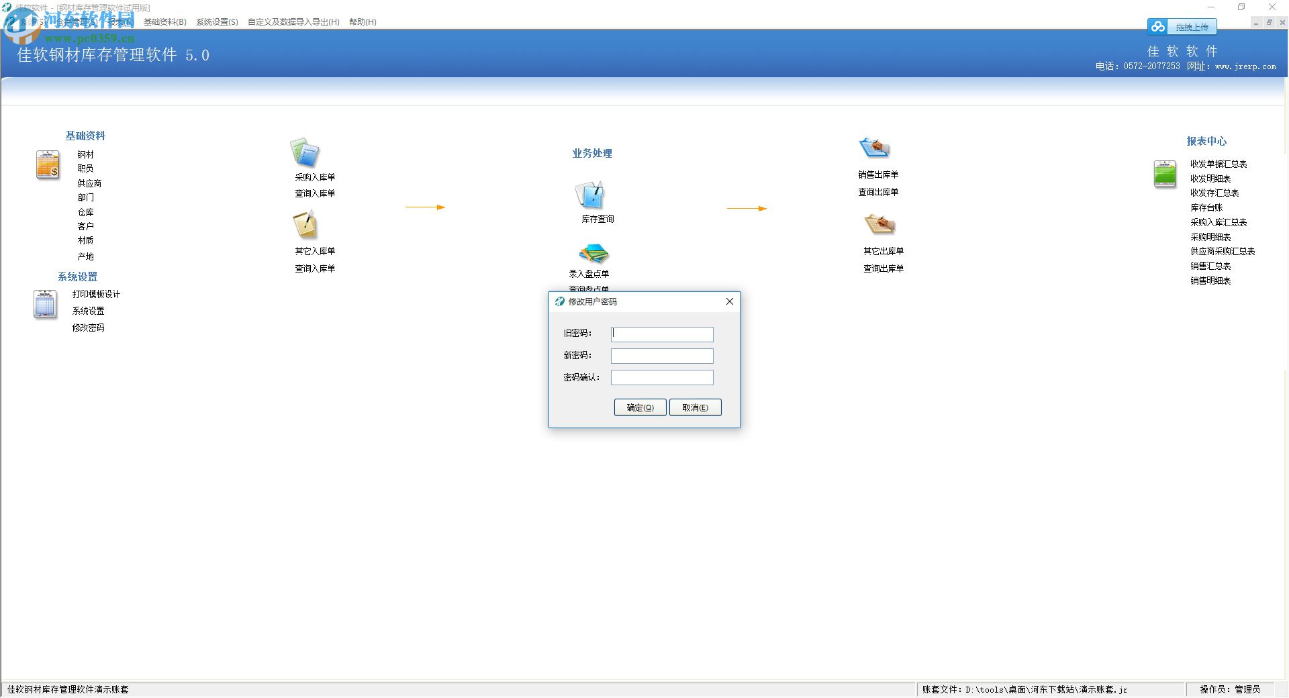Minimize the inner MDI child window
Viewport: 1289px width, 698px height.
1255,22
